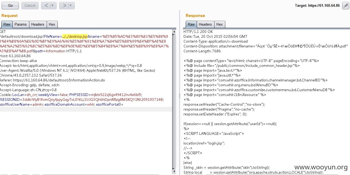Click the ChannelBD import line
The width and height of the screenshot is (350, 175).
click(x=256, y=80)
